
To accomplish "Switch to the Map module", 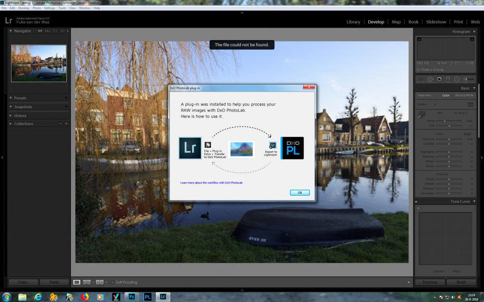I will point(396,22).
